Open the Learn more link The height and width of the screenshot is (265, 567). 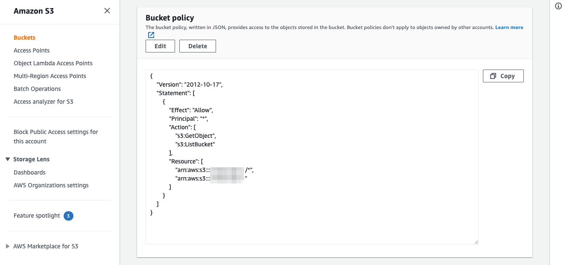[509, 27]
